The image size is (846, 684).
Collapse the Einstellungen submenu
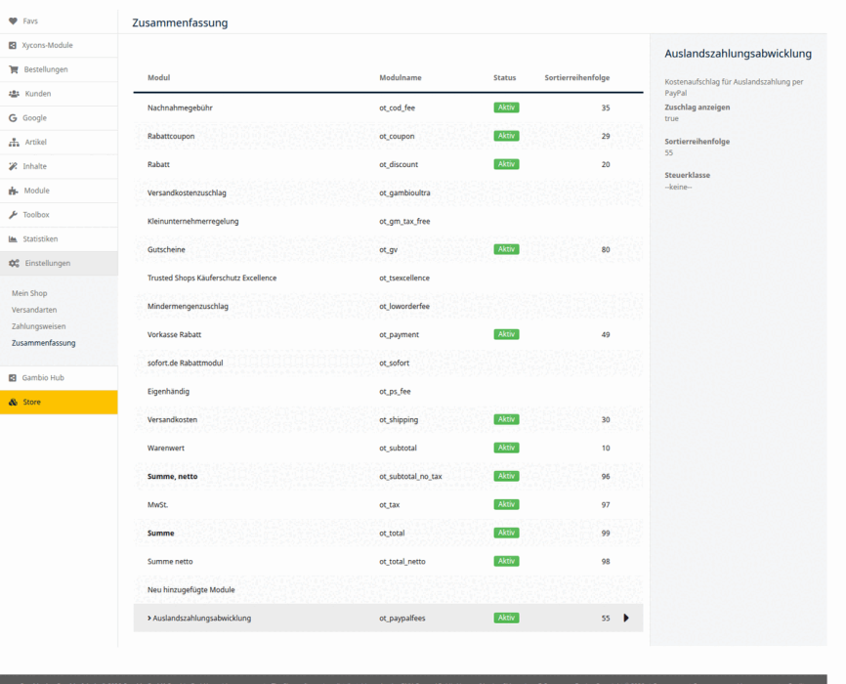tap(59, 264)
